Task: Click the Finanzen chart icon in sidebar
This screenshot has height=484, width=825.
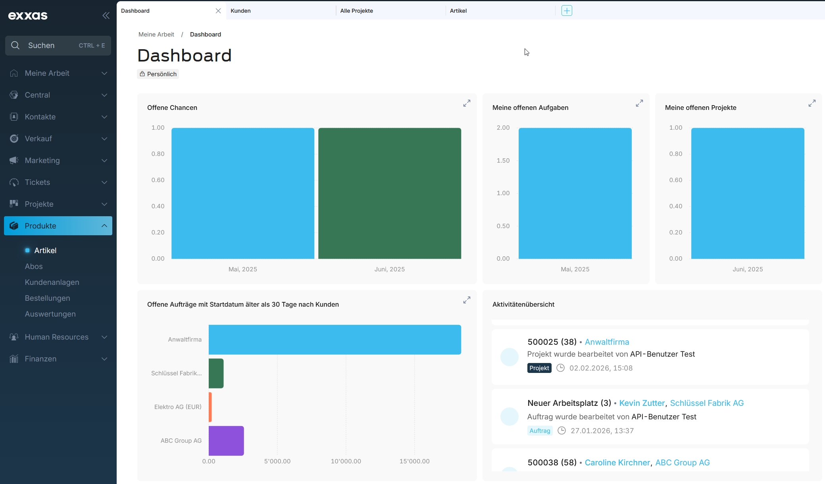Action: coord(14,359)
